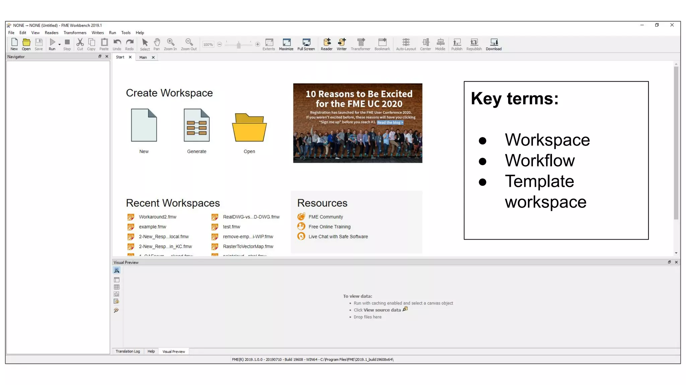Close the Main tab
The height and width of the screenshot is (385, 686).
[153, 57]
